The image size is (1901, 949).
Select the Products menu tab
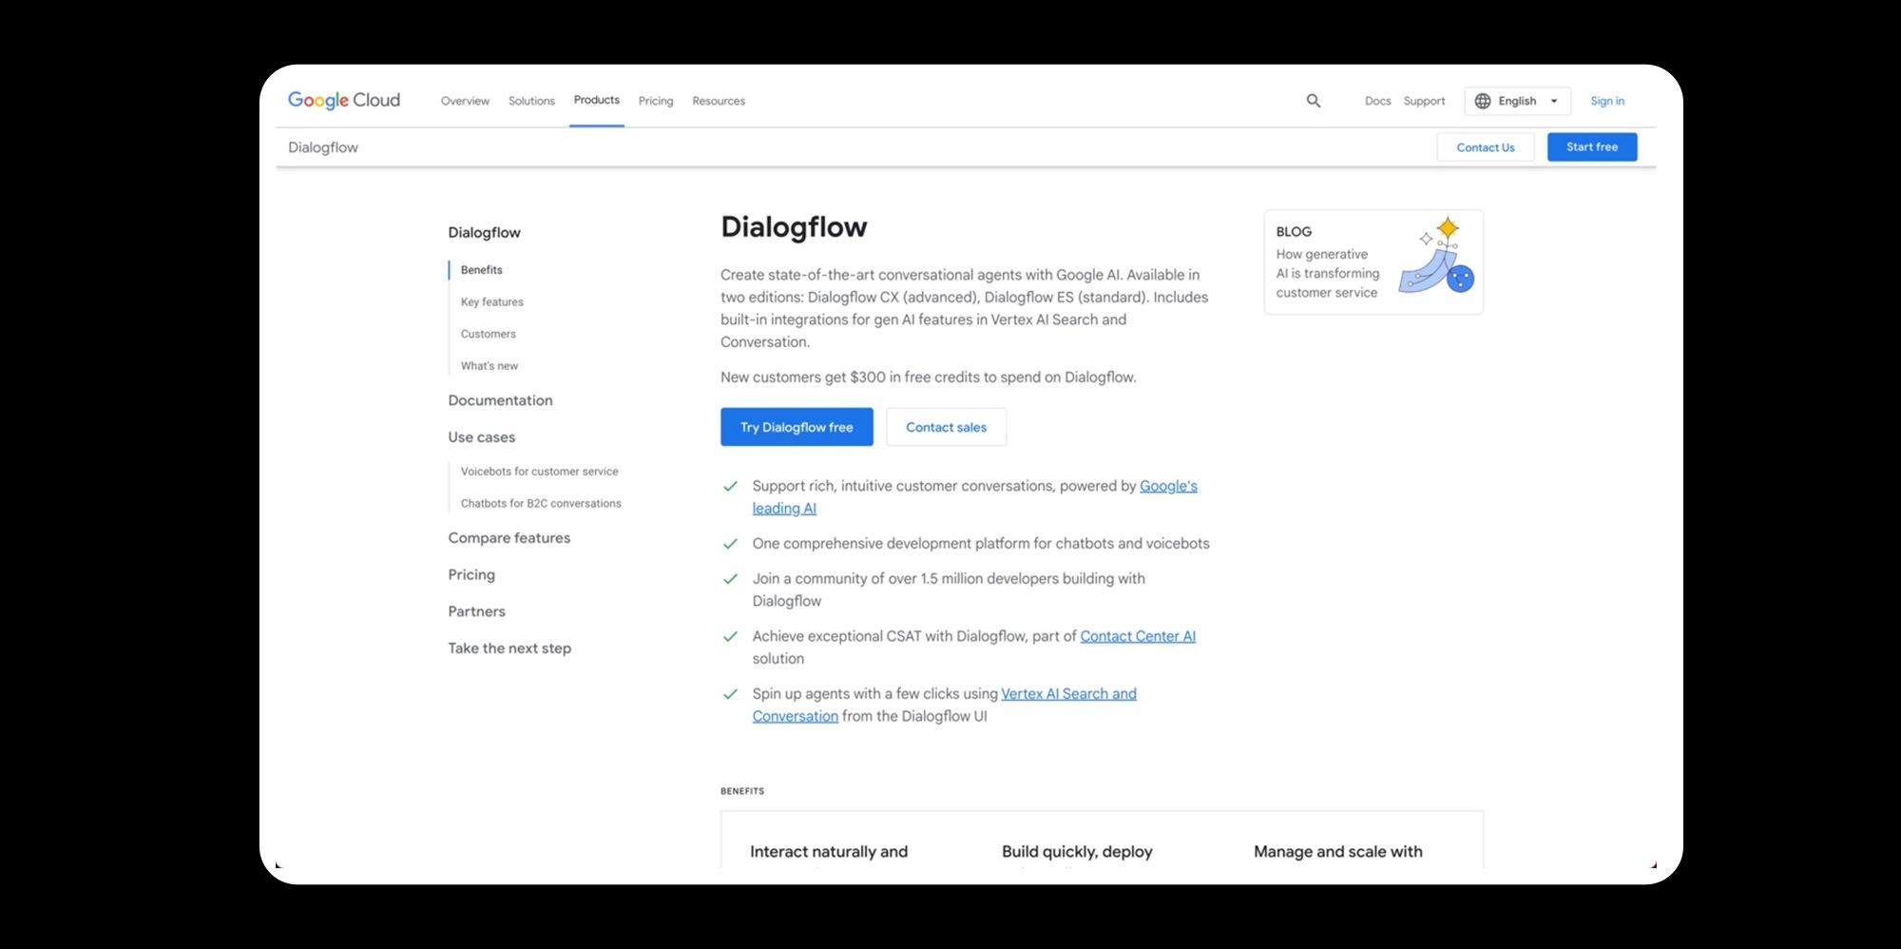[597, 100]
